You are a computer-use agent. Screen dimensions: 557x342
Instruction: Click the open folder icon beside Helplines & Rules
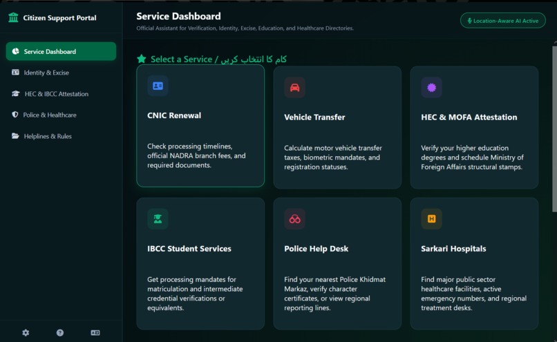click(x=15, y=136)
